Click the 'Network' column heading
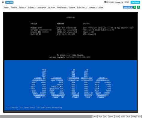This screenshot has height=118, width=142. click(61, 24)
